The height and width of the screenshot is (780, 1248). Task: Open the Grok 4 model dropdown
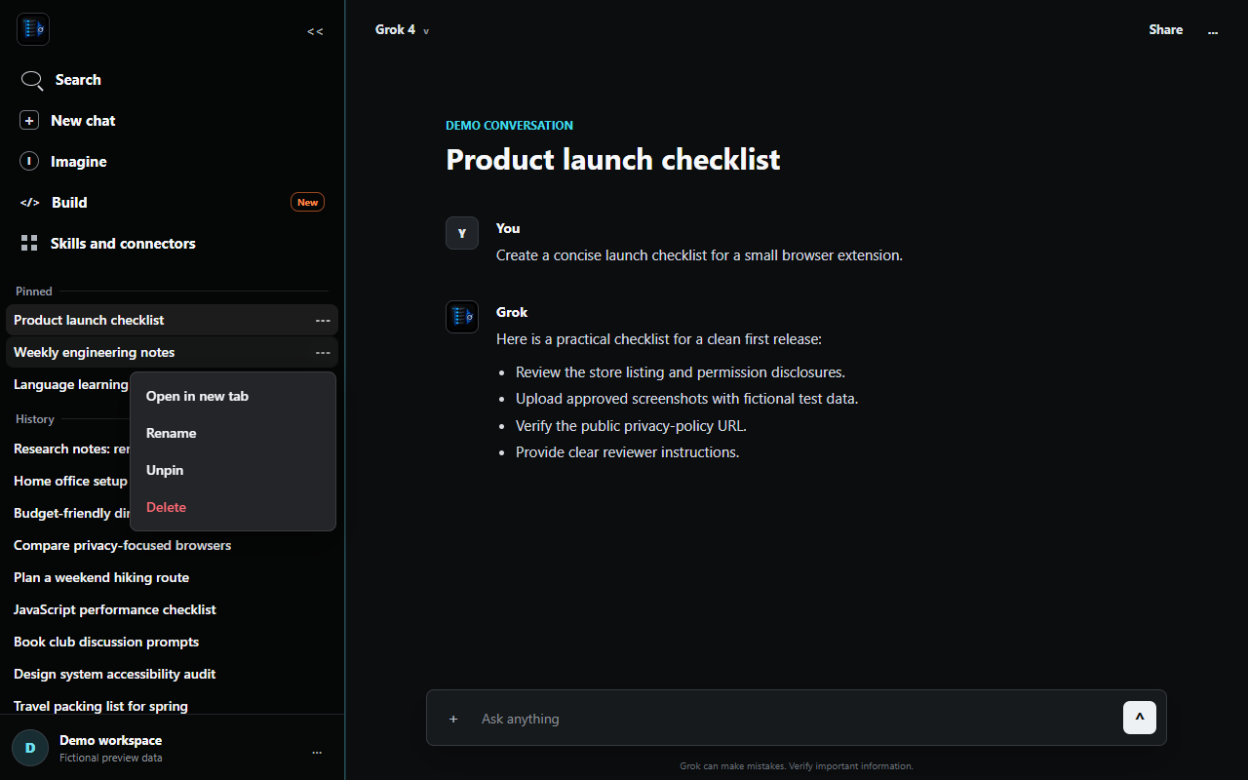(x=402, y=30)
